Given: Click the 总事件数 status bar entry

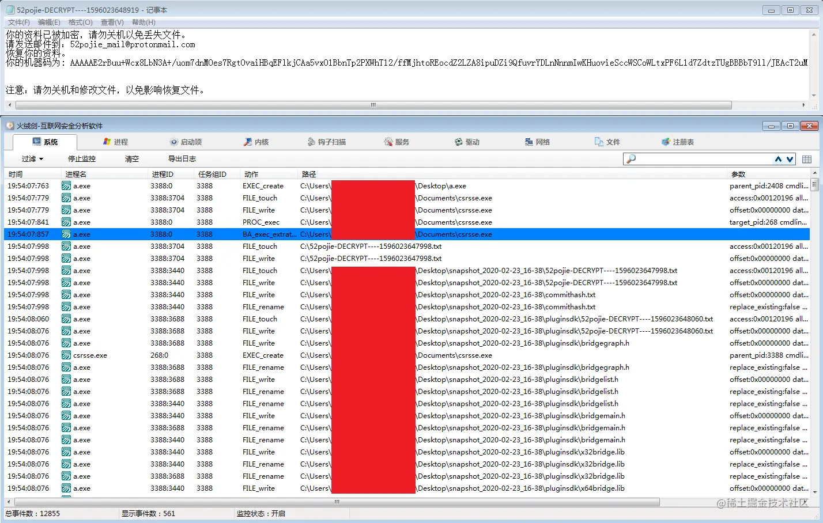Looking at the screenshot, I should tap(32, 513).
